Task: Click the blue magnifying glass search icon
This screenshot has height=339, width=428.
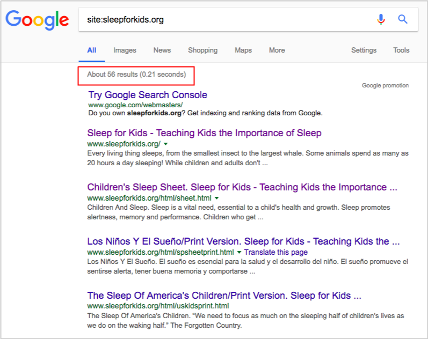Action: point(403,19)
